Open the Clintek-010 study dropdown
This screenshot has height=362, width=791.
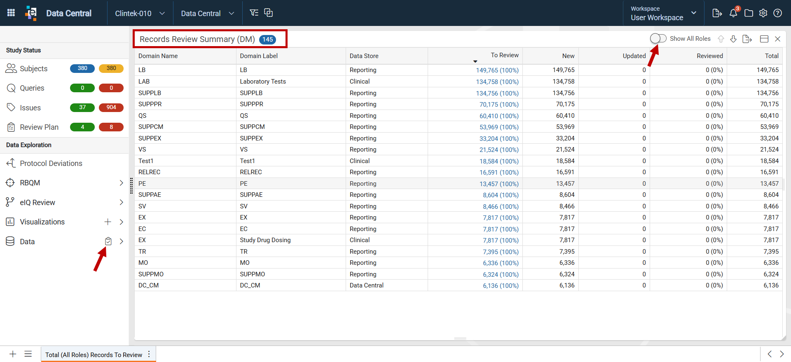click(x=140, y=13)
